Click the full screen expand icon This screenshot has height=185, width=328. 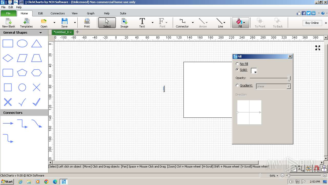tap(318, 48)
